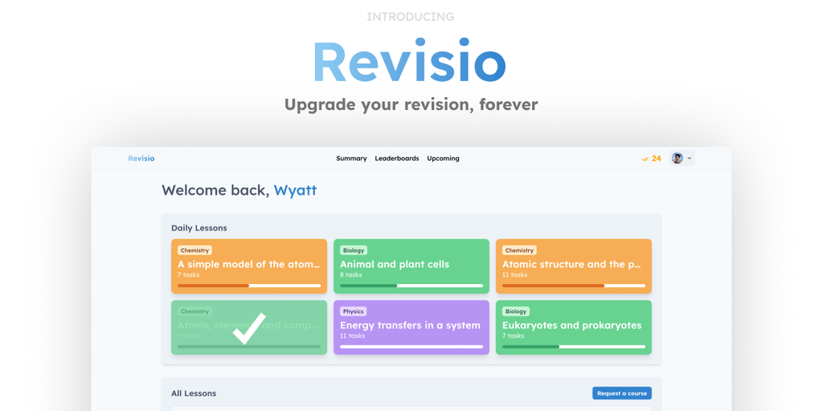Click Chemistry tag on simple model card
Screen dimensions: 823x411
pos(194,250)
